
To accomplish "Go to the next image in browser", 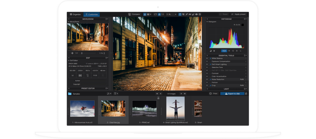I will [x=181, y=94].
